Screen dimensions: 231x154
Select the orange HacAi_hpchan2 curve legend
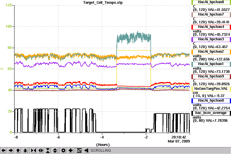coord(211,52)
